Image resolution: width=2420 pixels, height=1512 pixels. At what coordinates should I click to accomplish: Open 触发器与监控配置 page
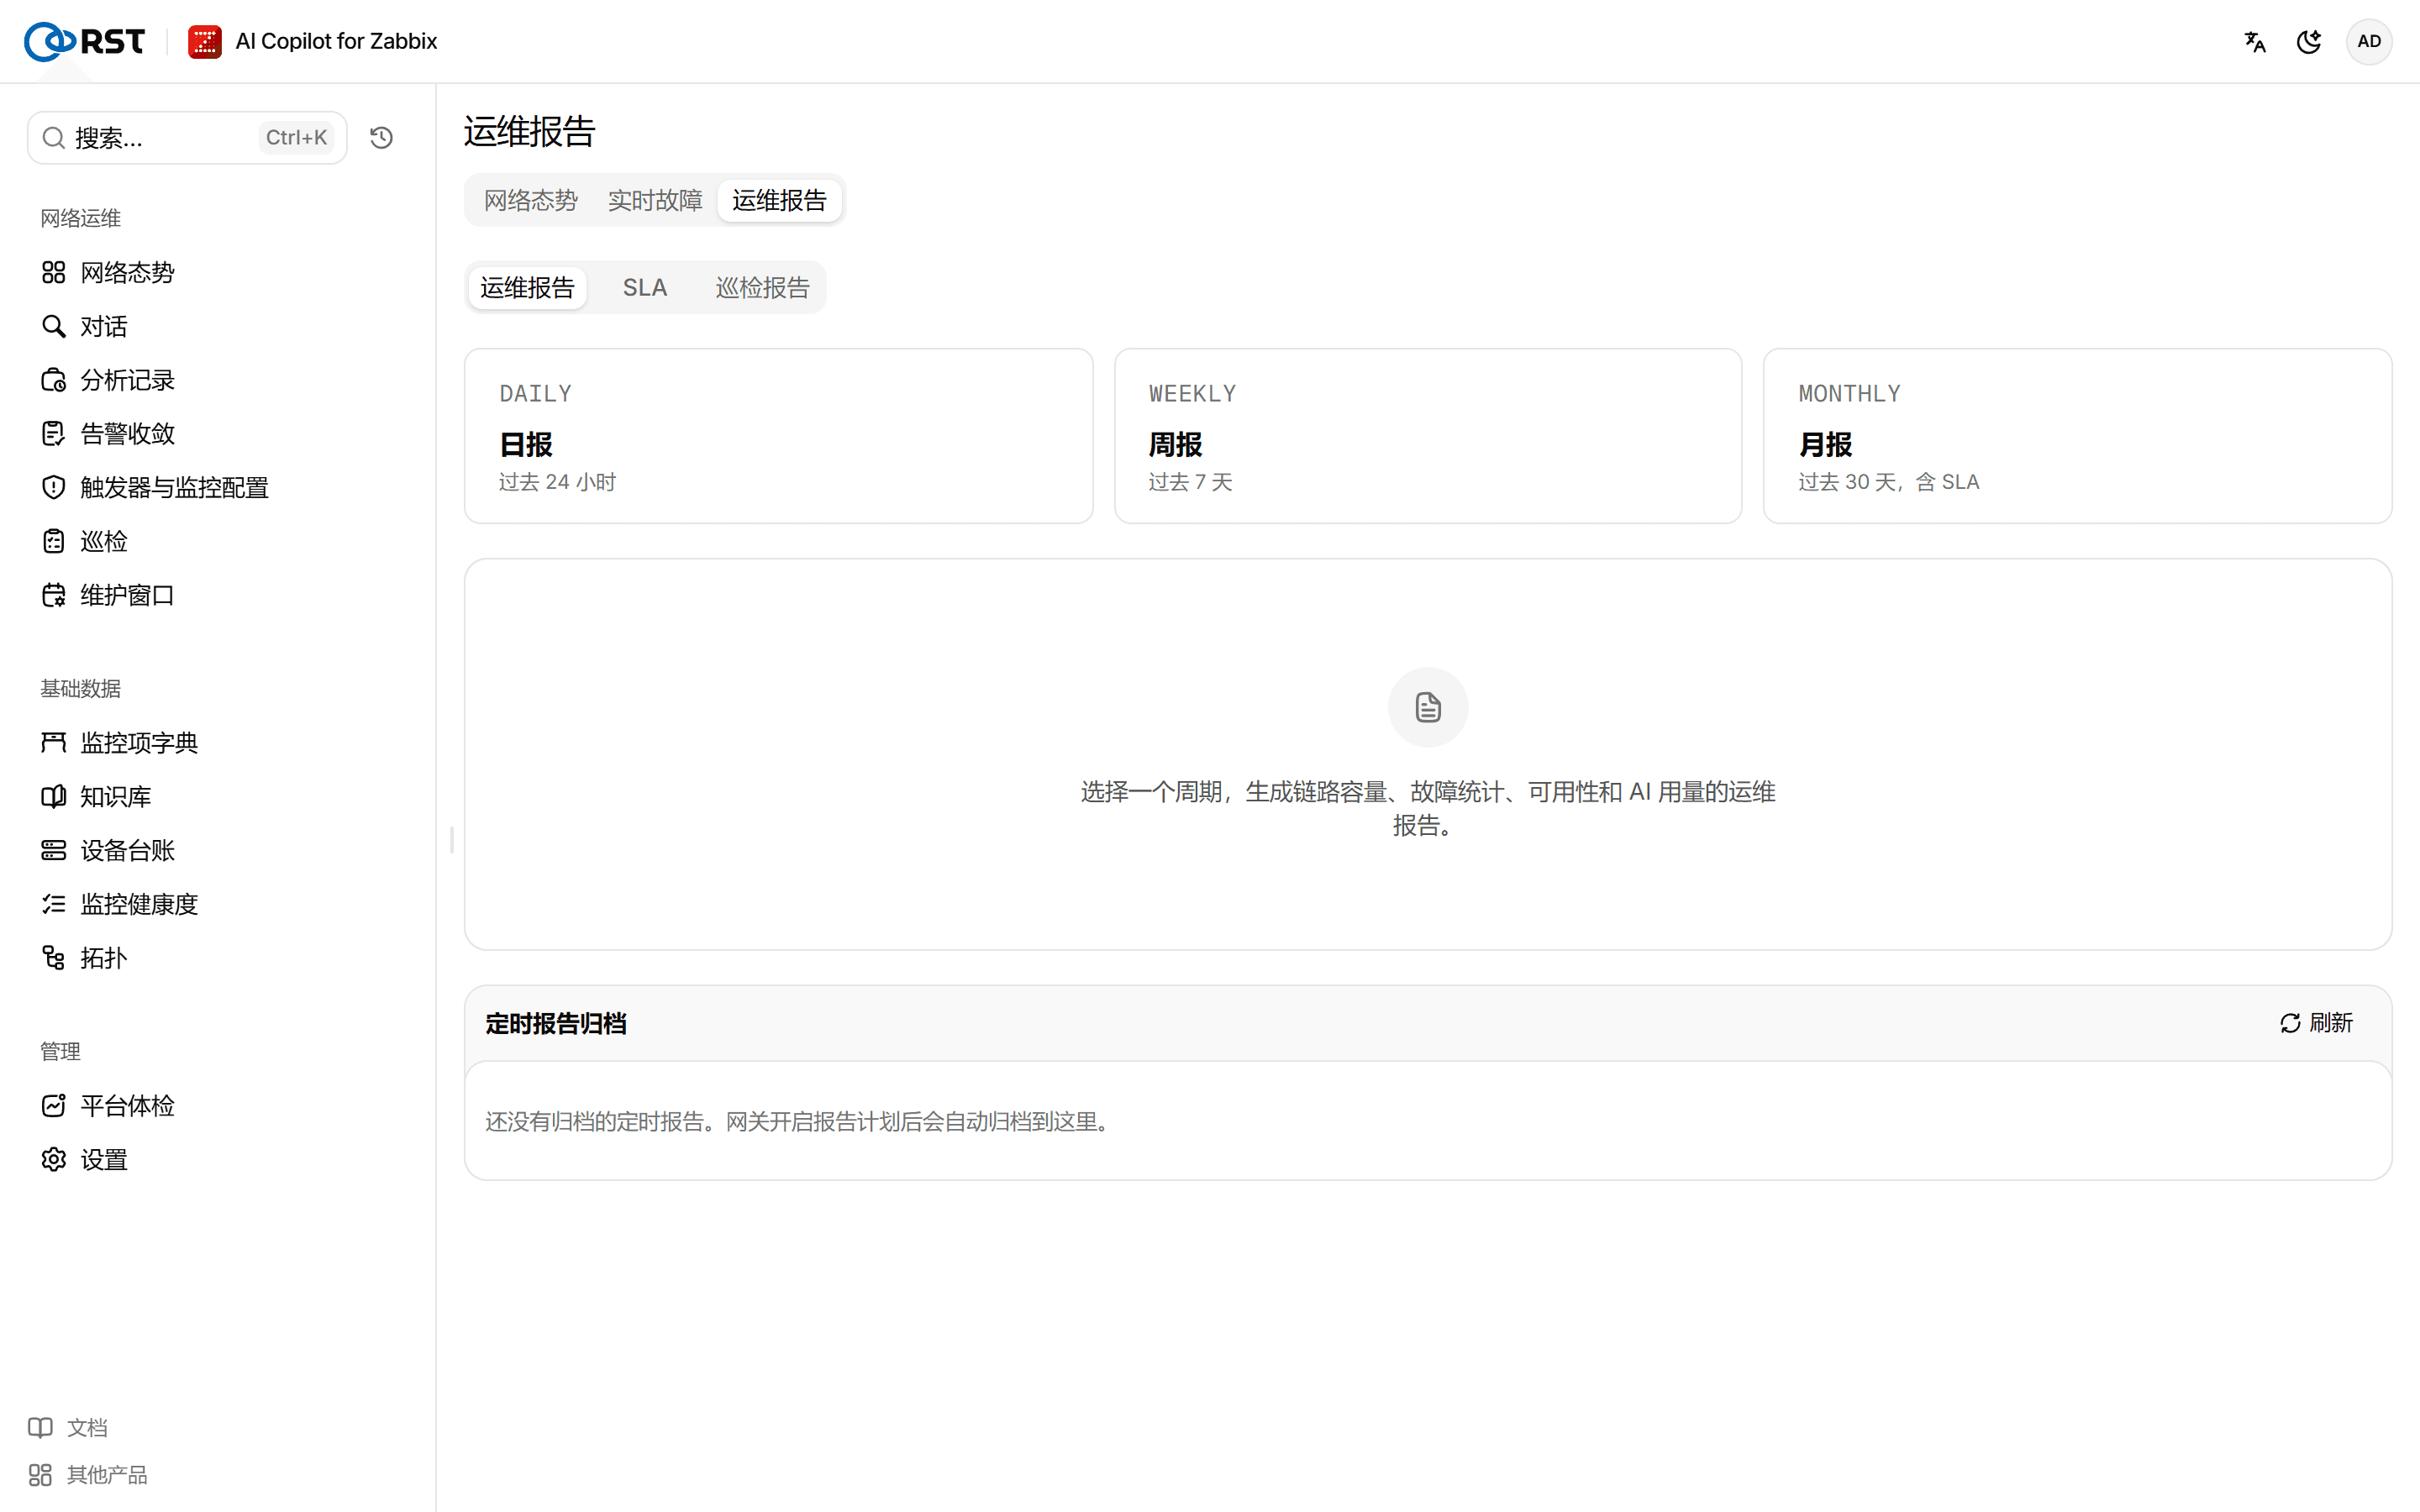click(x=174, y=487)
